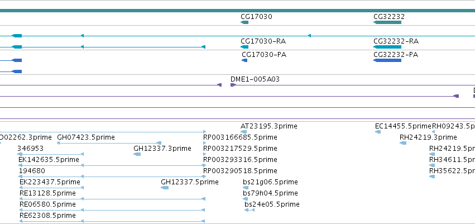Click the EK142635.5prime label
The height and width of the screenshot is (224, 475).
[49, 159]
